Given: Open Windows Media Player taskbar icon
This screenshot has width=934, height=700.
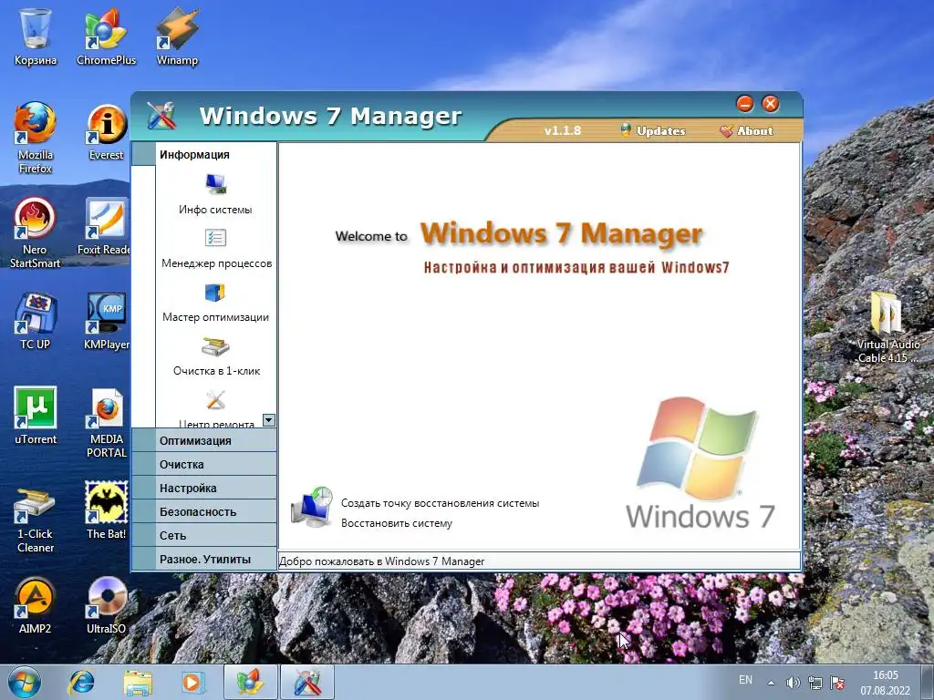Looking at the screenshot, I should (193, 682).
